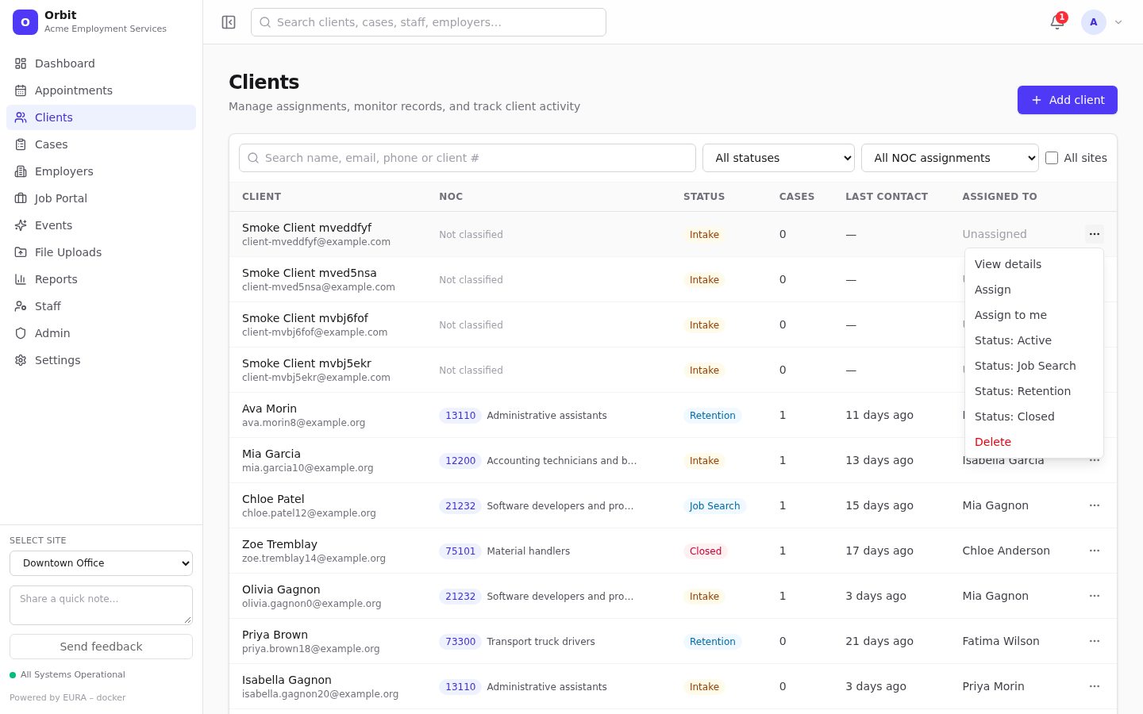
Task: Go to Staff in sidebar
Action: pos(101,306)
